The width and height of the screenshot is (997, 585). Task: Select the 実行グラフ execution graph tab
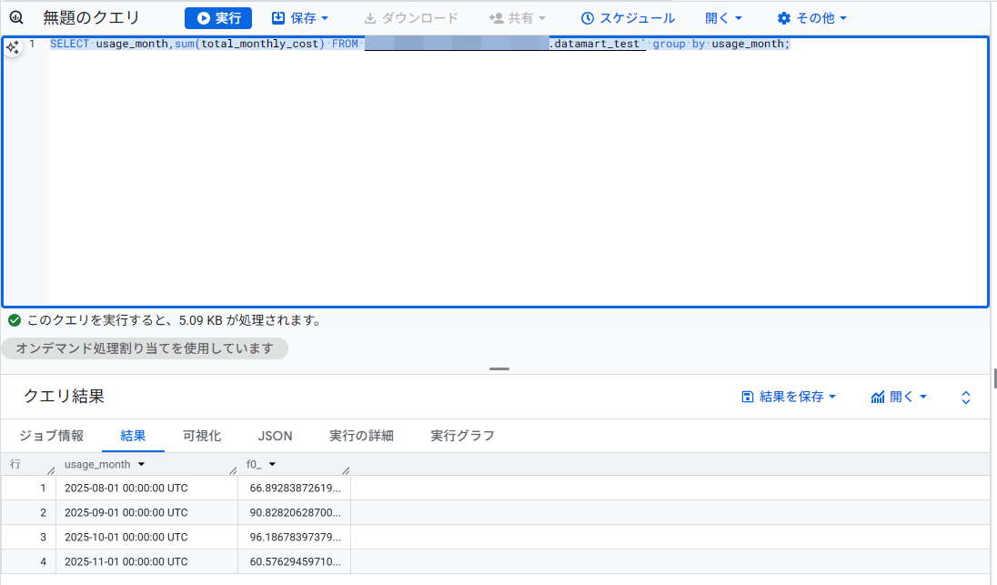pyautogui.click(x=460, y=436)
